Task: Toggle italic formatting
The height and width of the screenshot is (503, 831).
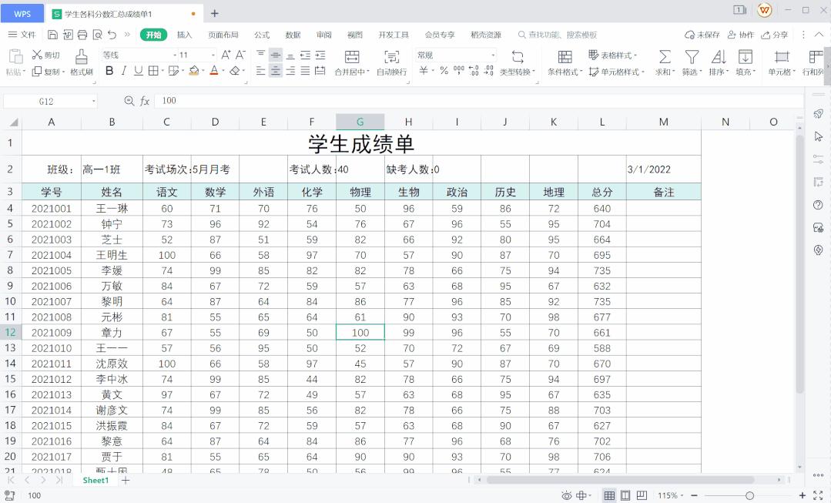Action: click(x=122, y=69)
